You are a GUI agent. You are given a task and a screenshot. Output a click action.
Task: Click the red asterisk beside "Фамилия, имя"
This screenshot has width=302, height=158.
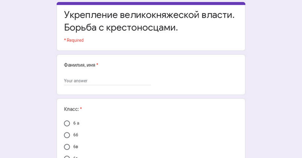point(97,65)
